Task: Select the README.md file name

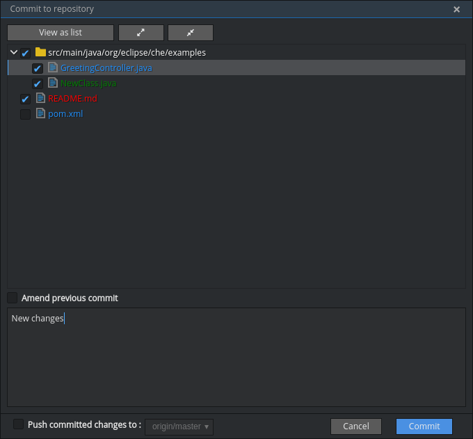Action: [73, 99]
